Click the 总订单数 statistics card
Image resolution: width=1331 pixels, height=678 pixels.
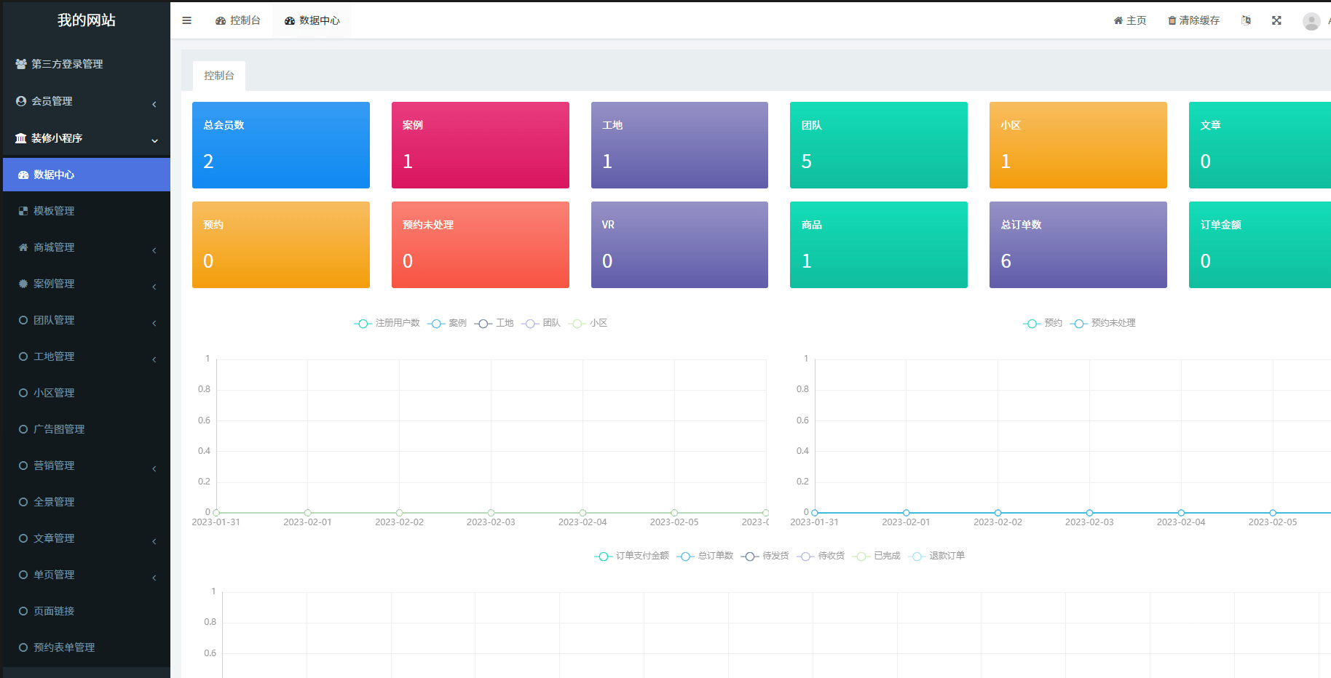tap(1078, 244)
